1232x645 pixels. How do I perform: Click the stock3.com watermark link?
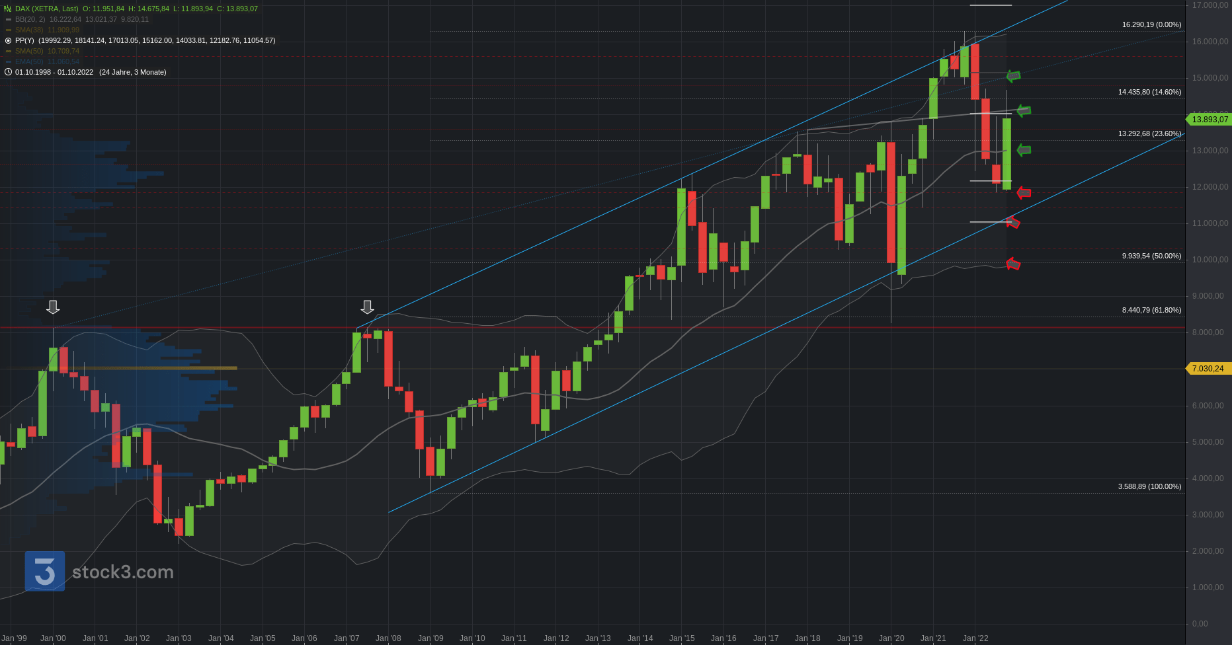[x=123, y=572]
